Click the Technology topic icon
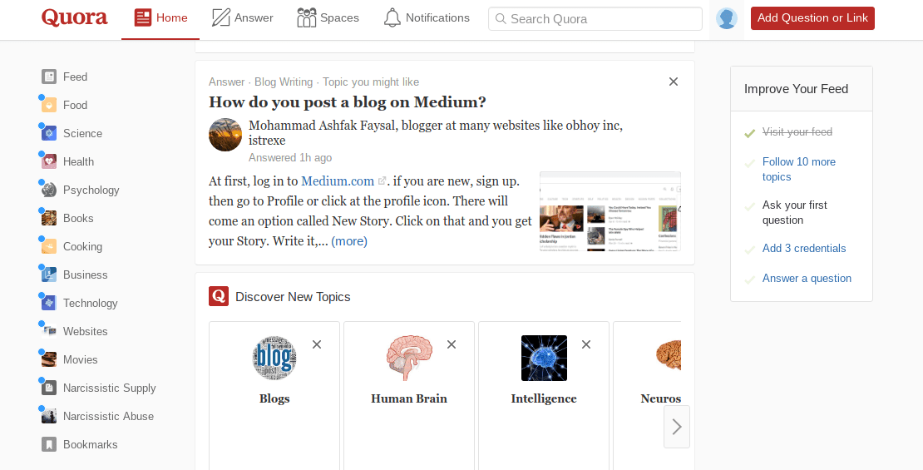 pyautogui.click(x=49, y=303)
